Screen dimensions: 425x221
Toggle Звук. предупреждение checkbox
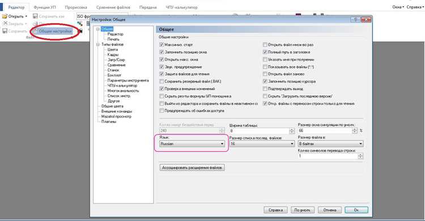(x=161, y=67)
